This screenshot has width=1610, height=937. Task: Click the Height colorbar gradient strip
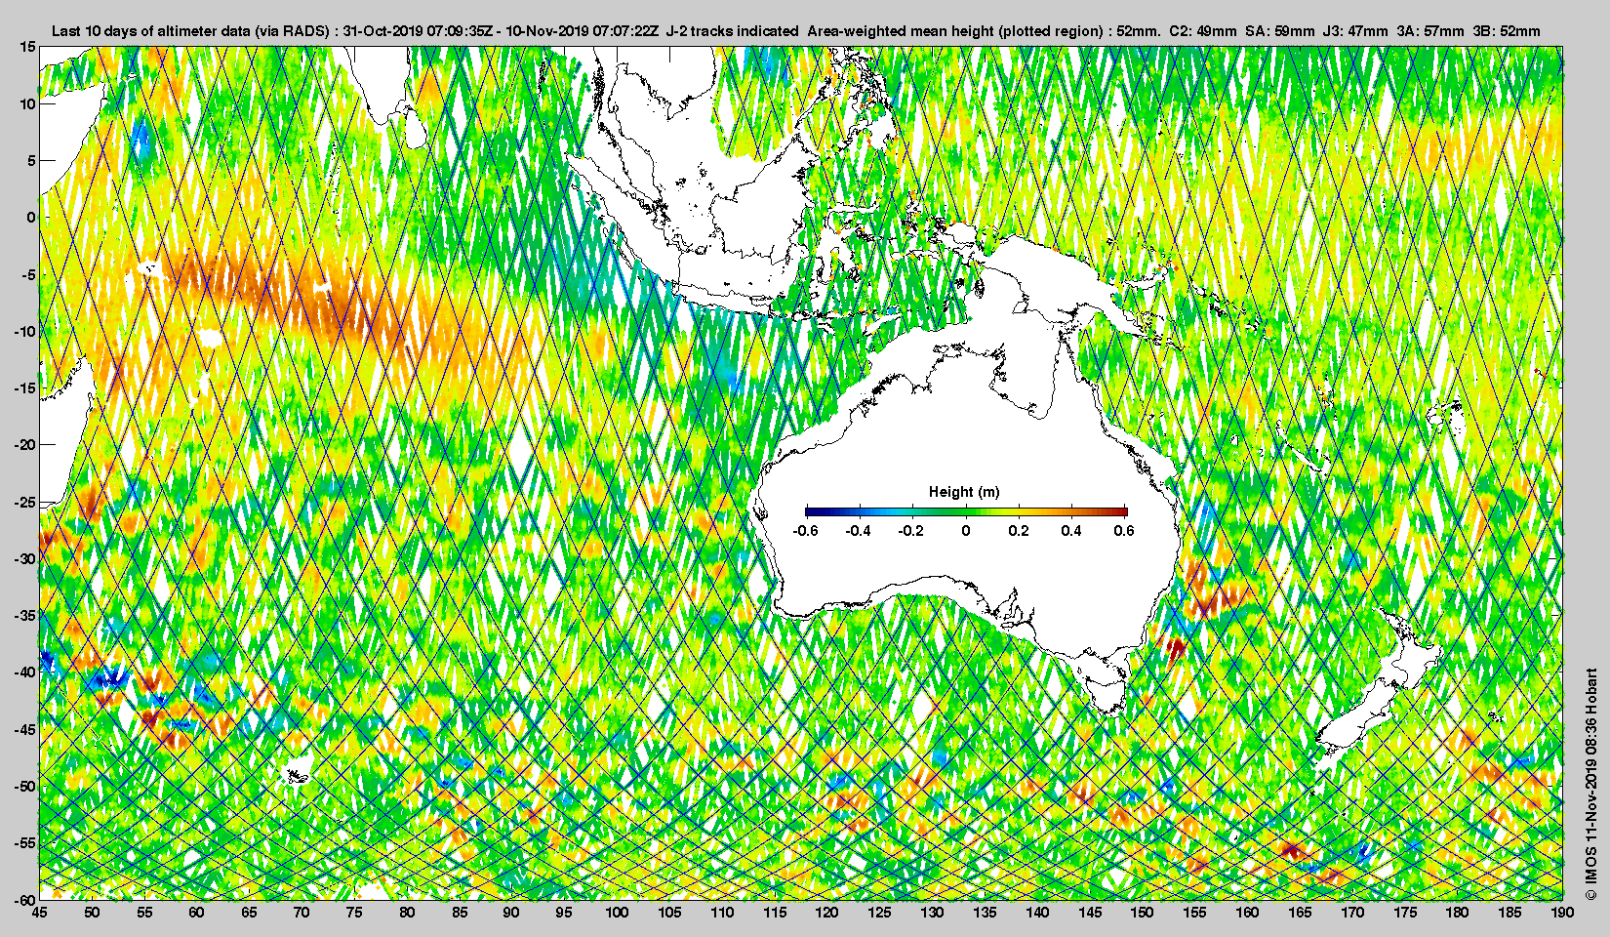966,511
